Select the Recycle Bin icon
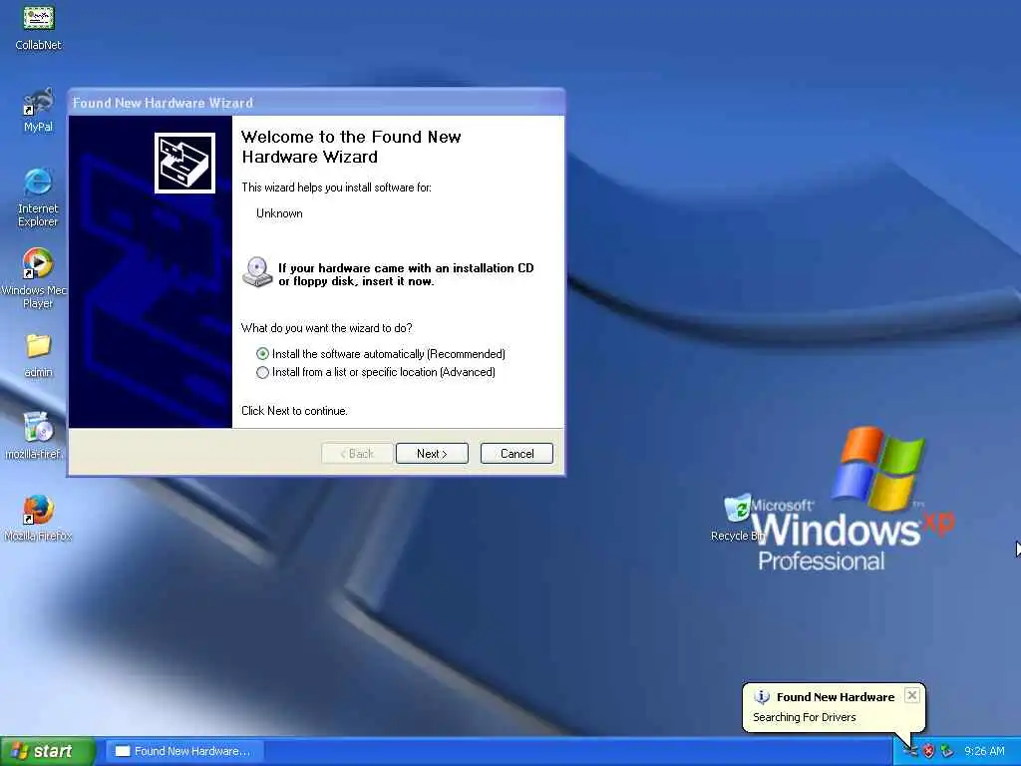Image resolution: width=1021 pixels, height=766 pixels. pos(737,518)
